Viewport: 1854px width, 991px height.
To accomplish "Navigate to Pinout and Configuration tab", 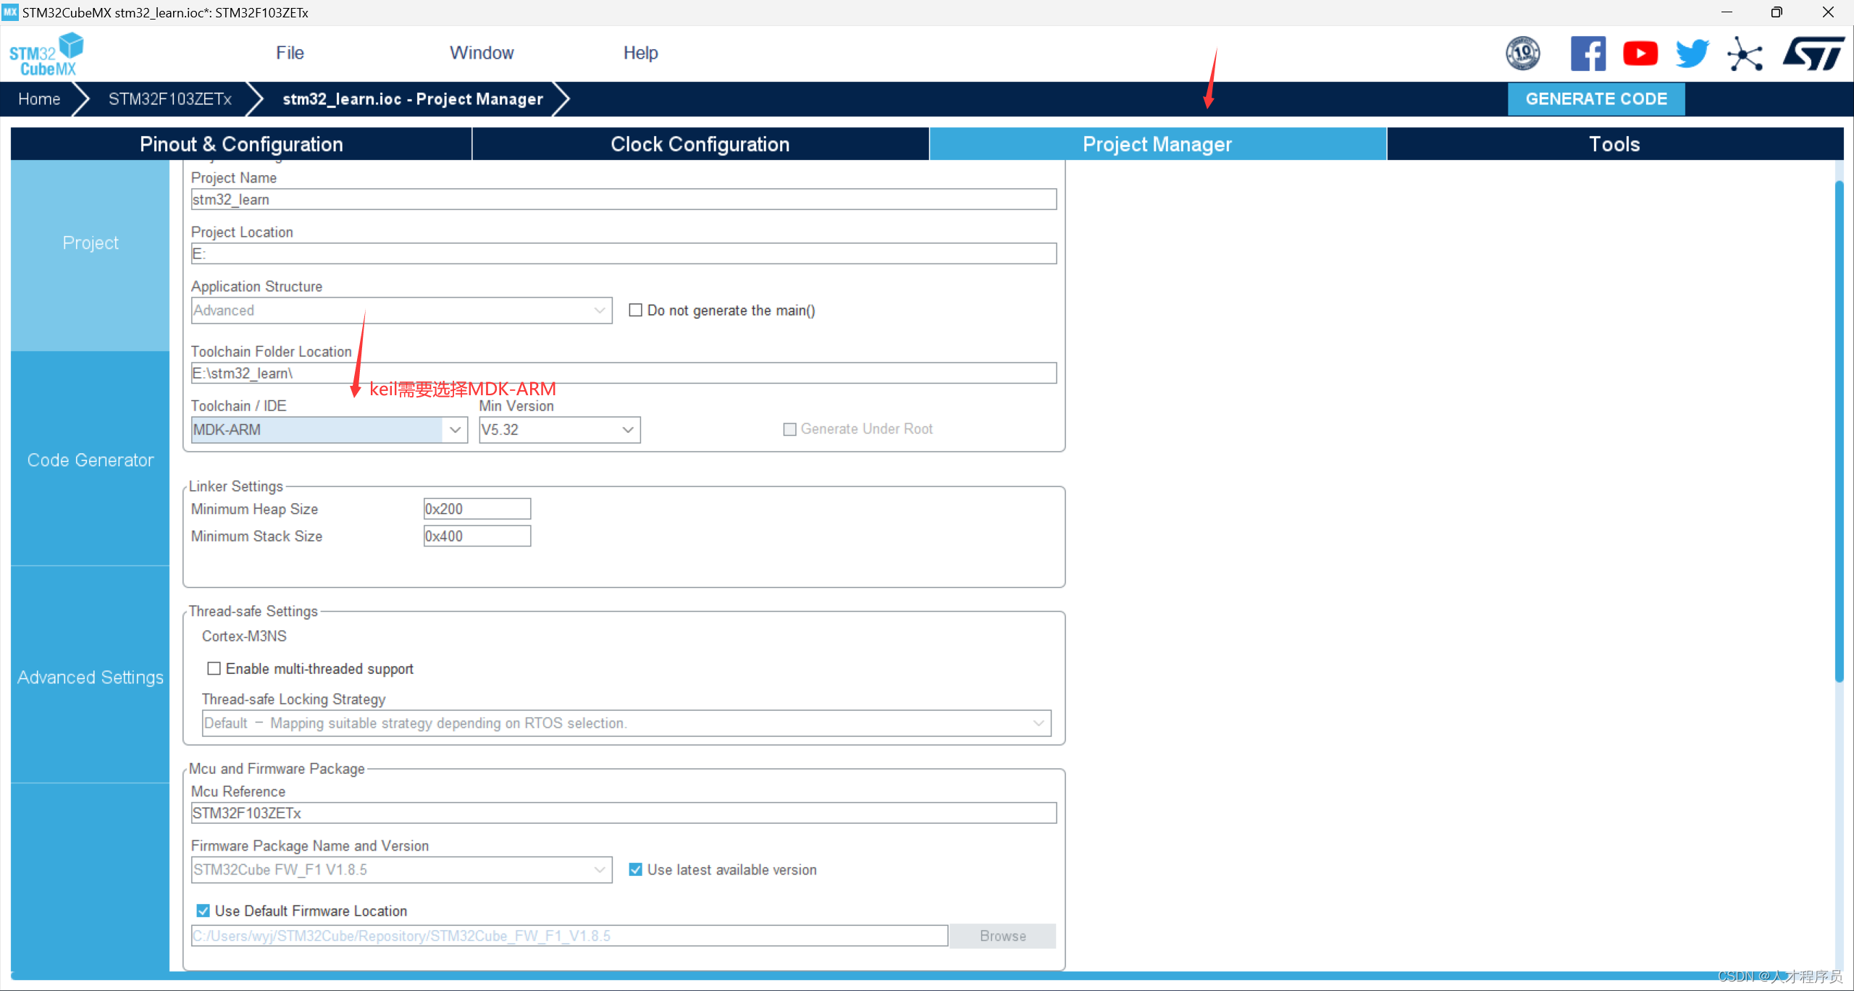I will (240, 143).
